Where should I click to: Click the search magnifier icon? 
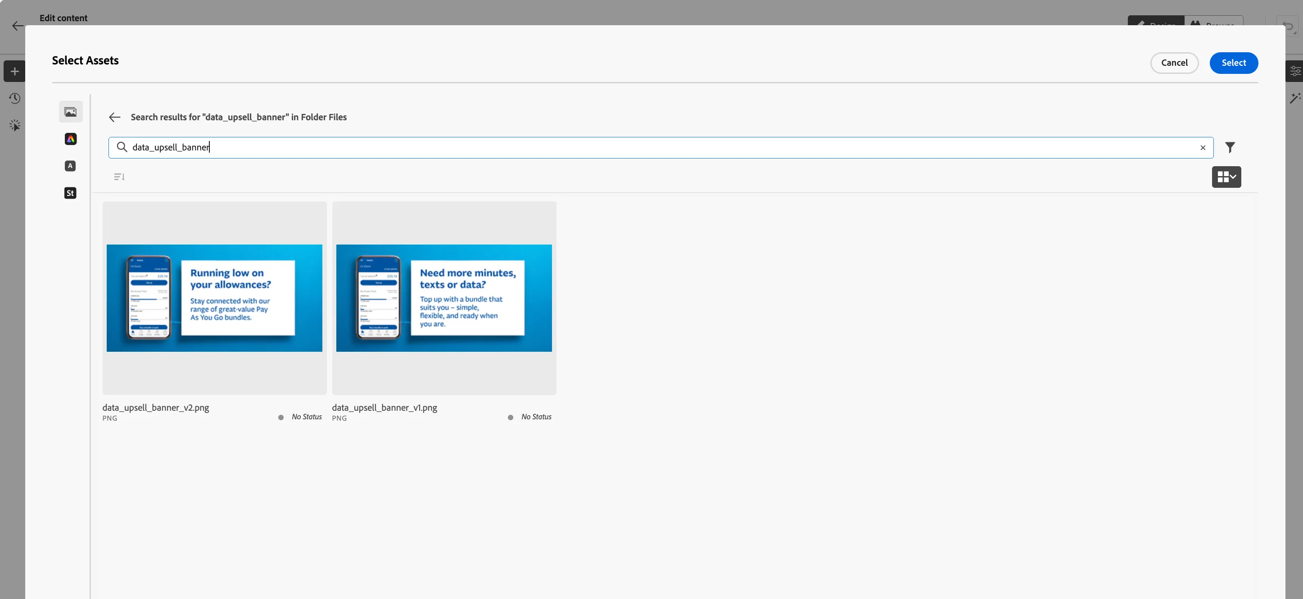(122, 147)
